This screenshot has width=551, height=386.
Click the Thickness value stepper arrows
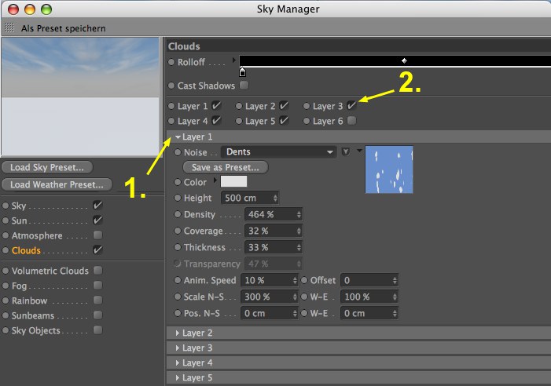point(299,247)
